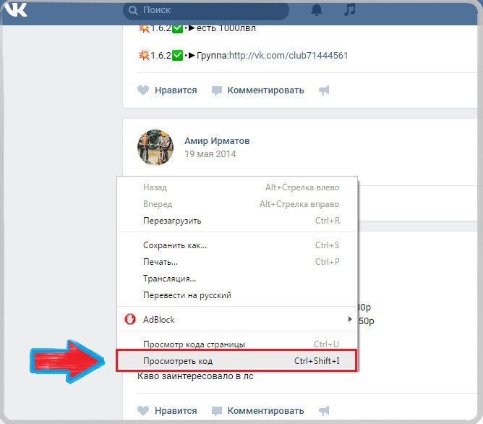This screenshot has width=483, height=424.
Task: Click the magnifier icon in search bar
Action: (x=133, y=10)
